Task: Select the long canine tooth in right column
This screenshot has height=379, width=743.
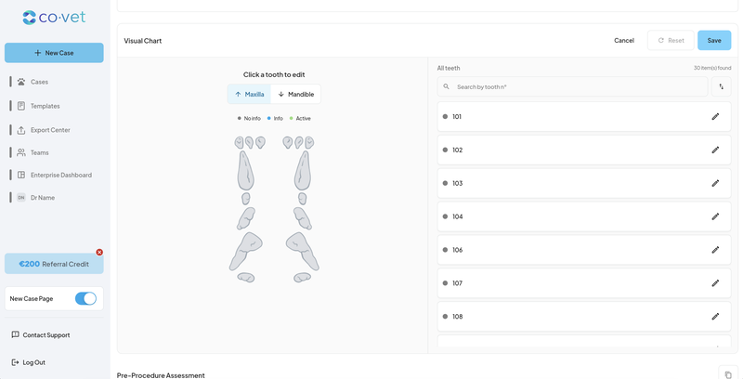Action: point(303,172)
